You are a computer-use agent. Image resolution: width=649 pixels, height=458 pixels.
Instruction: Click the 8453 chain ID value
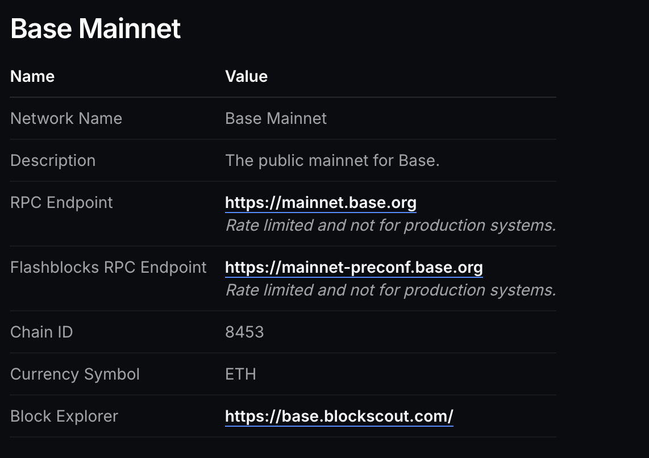[x=244, y=332]
